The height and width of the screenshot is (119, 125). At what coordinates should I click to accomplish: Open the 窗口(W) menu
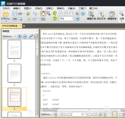[93, 8]
